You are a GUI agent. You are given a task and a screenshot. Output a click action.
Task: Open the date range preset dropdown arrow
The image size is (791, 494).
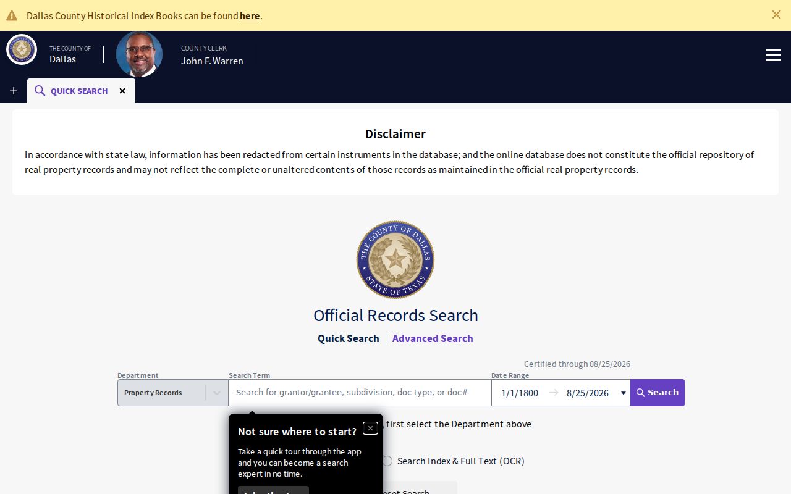pos(623,393)
